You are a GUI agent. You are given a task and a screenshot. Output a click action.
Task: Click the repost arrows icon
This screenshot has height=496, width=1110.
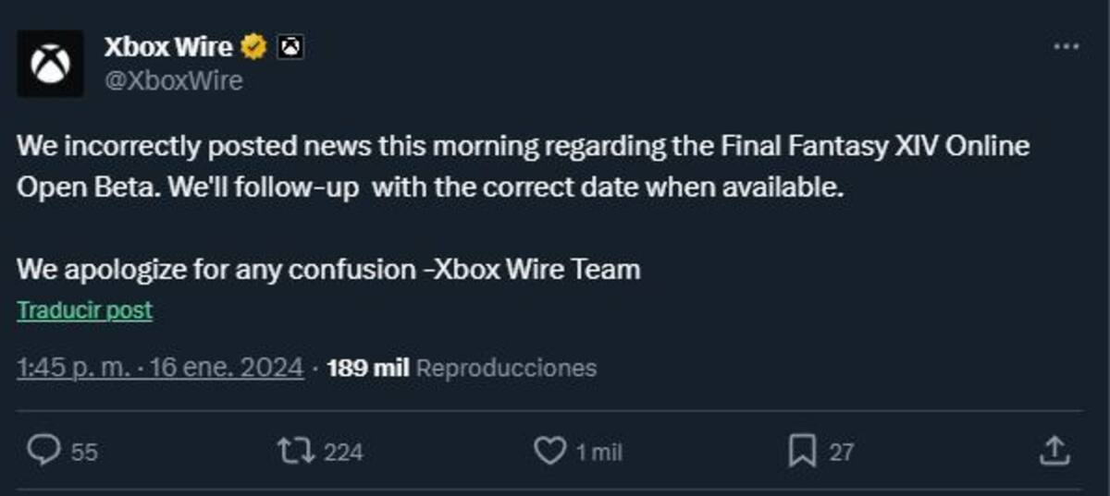click(297, 451)
